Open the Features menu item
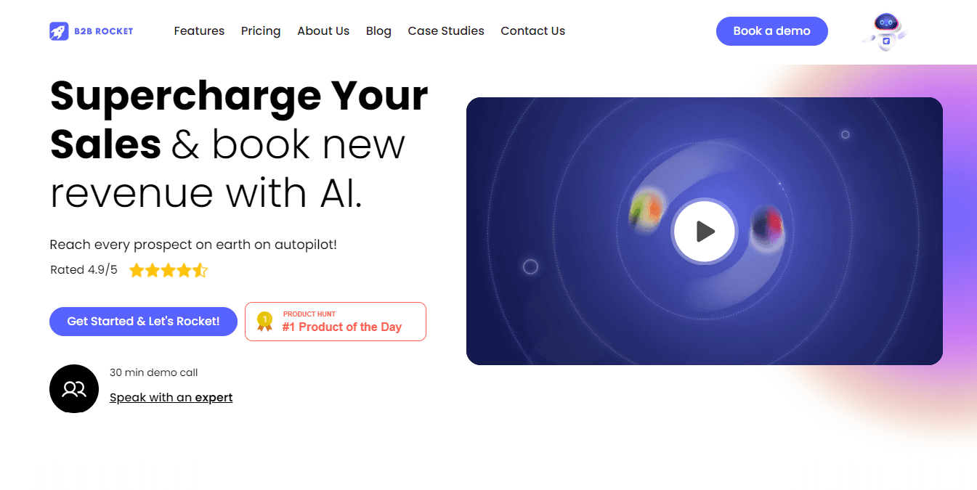 point(199,31)
